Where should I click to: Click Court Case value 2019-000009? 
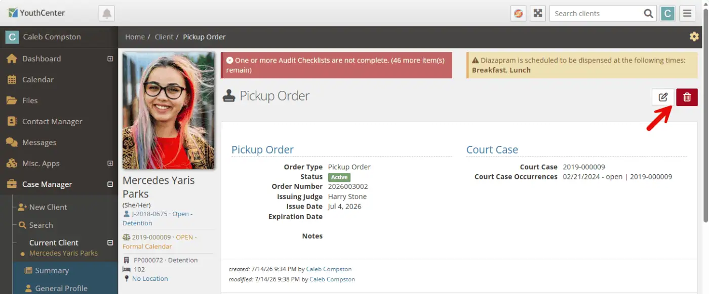click(584, 167)
